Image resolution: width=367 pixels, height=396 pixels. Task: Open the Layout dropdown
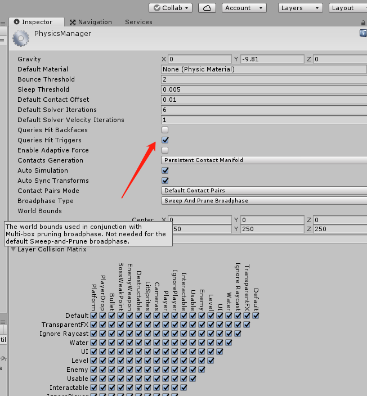(x=348, y=8)
